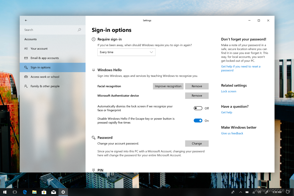This screenshot has width=294, height=196.
Task: Click the Improve recognition button
Action: pos(168,86)
